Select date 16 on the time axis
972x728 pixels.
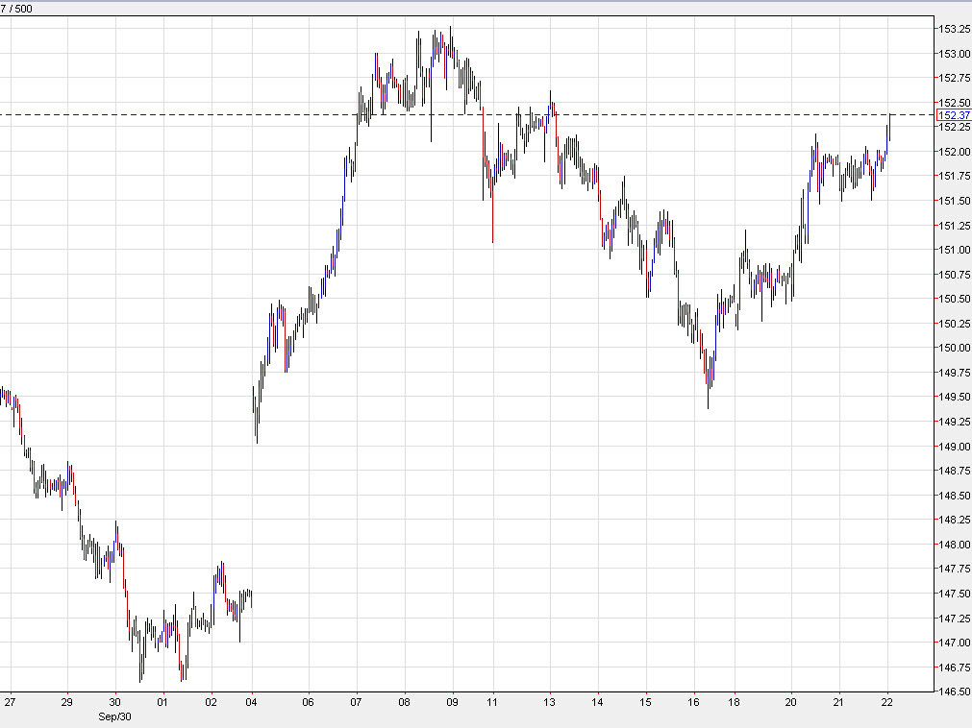(x=693, y=702)
